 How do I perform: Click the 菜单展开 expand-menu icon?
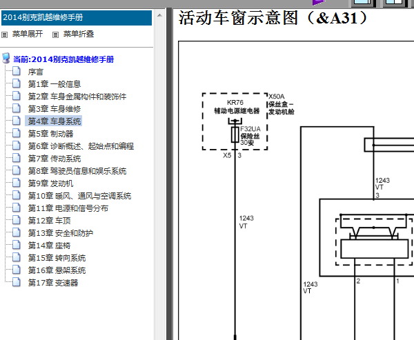pyautogui.click(x=5, y=34)
